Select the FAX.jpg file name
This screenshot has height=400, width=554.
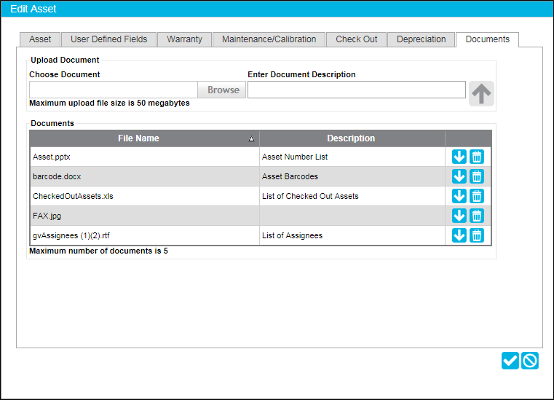(47, 216)
